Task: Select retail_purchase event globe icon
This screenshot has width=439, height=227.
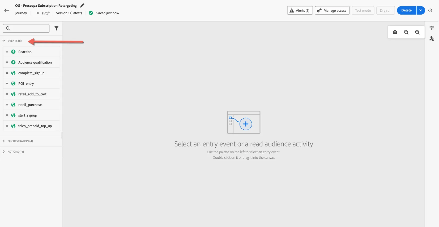Action: (x=13, y=105)
